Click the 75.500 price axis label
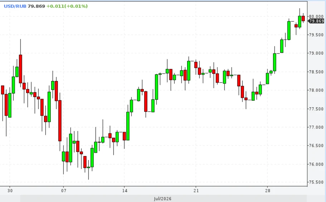Viewport: 326px width, 202px height. pyautogui.click(x=316, y=182)
